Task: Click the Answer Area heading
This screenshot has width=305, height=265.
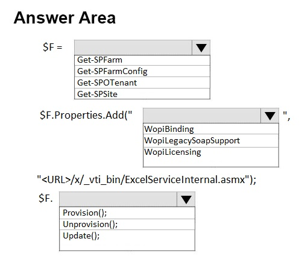Action: point(64,17)
